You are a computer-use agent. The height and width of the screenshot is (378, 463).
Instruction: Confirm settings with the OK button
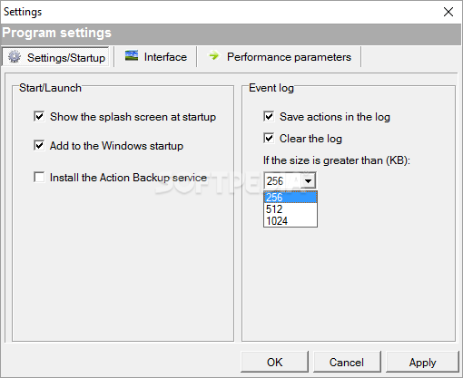point(274,362)
